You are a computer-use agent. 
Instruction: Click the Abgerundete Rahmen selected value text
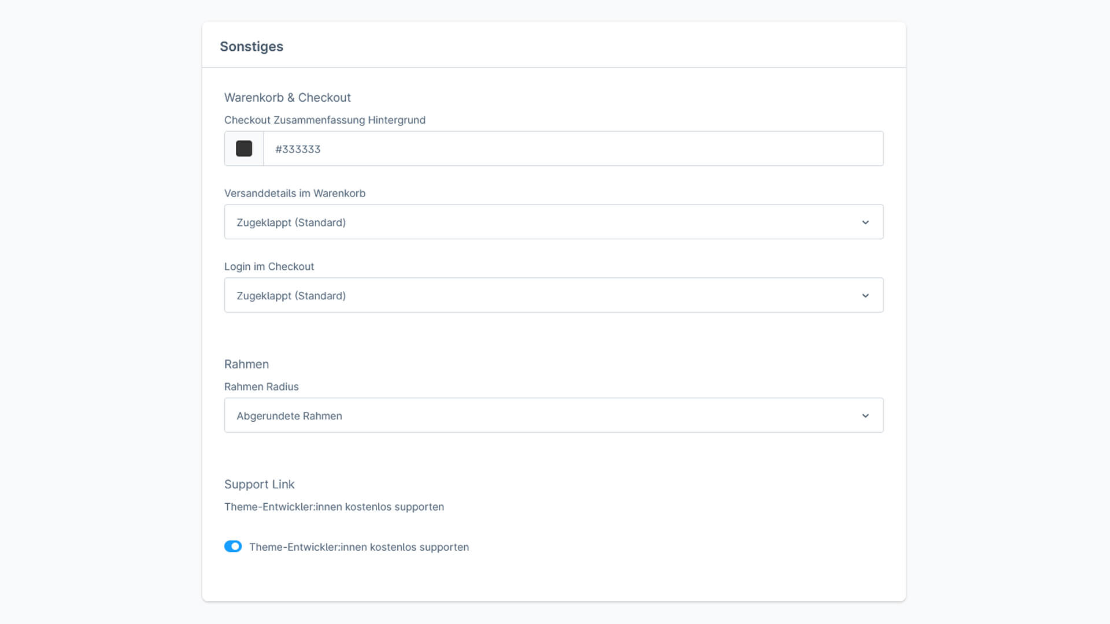[289, 416]
